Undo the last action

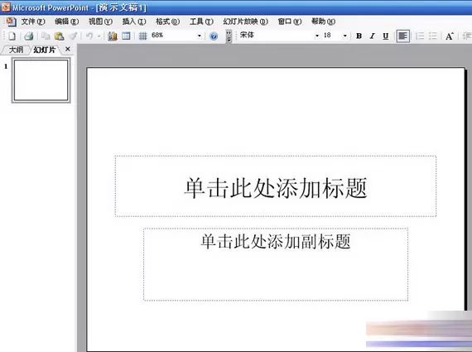[x=89, y=36]
